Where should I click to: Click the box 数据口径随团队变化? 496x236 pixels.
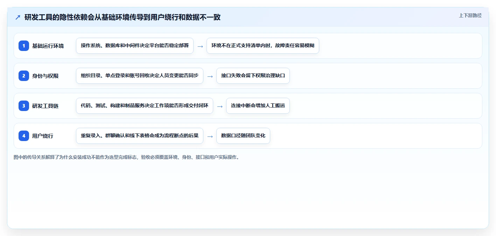pos(243,136)
